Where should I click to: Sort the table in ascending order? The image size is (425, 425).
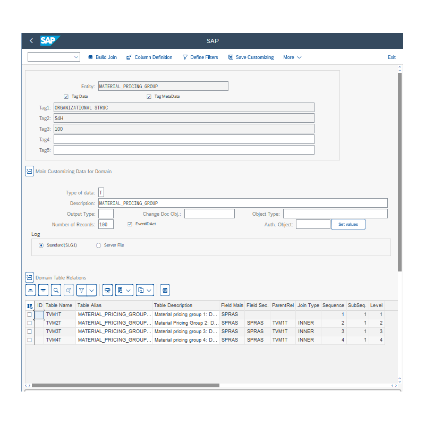coord(30,290)
